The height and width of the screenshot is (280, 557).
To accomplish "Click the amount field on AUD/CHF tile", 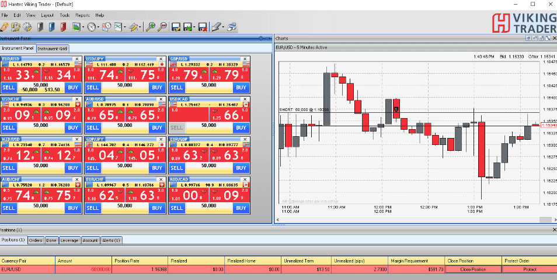I will (x=41, y=206).
